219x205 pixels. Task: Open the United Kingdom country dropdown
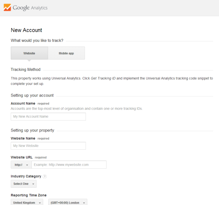tap(27, 203)
